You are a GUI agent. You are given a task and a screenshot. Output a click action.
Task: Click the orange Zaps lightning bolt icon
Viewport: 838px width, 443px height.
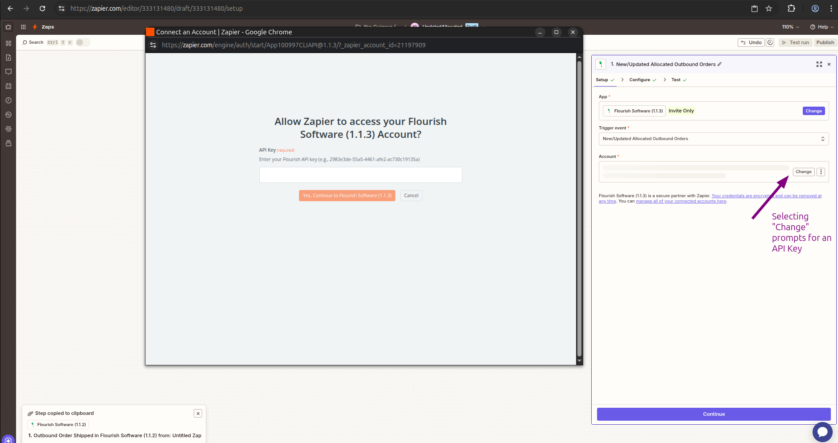coord(35,27)
